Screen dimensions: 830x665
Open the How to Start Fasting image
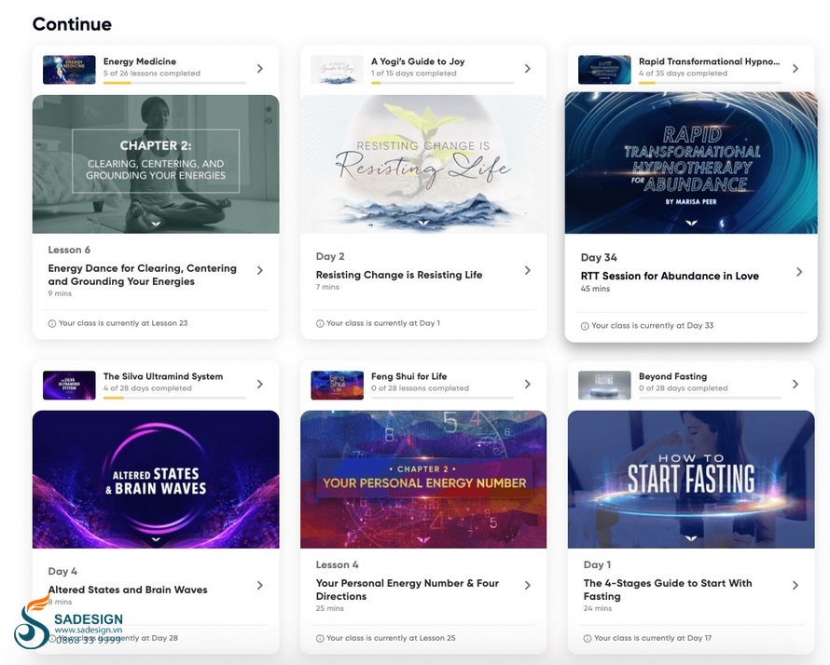(691, 480)
